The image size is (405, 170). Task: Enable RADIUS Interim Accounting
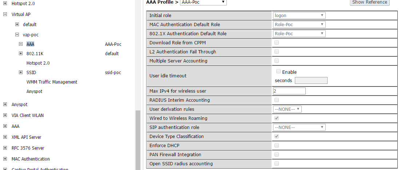click(277, 100)
